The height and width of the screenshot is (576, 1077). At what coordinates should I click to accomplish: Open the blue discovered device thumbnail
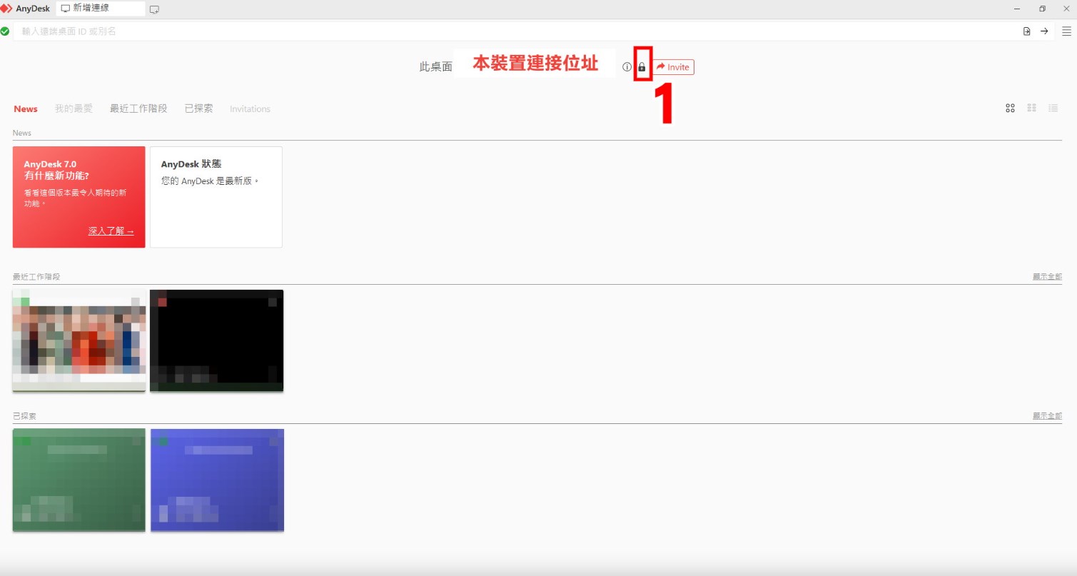217,480
